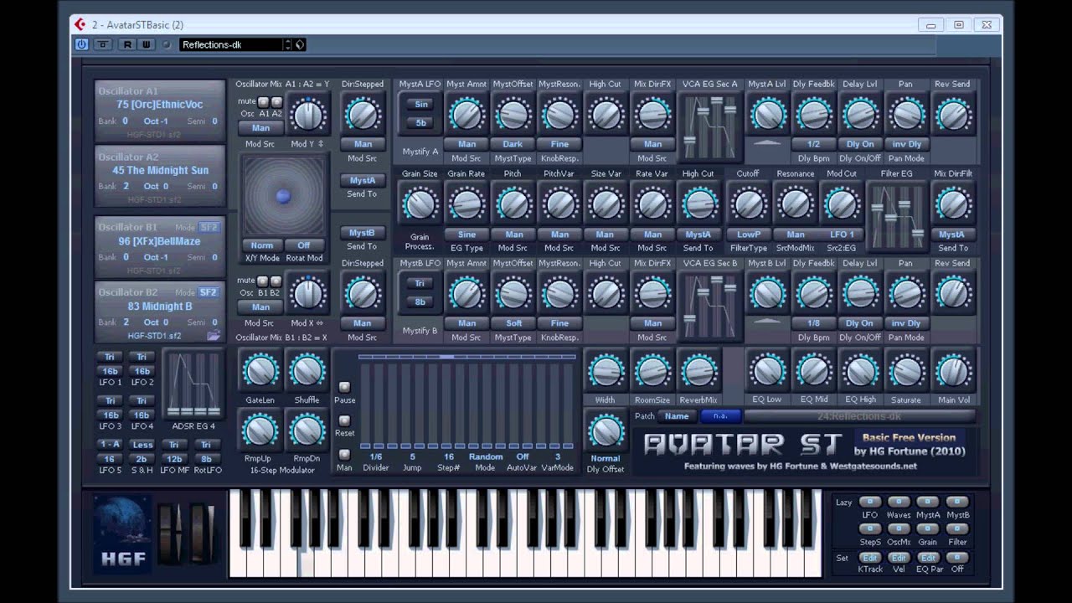1072x603 pixels.
Task: Click the Filter EG envelope sliders
Action: tap(896, 217)
